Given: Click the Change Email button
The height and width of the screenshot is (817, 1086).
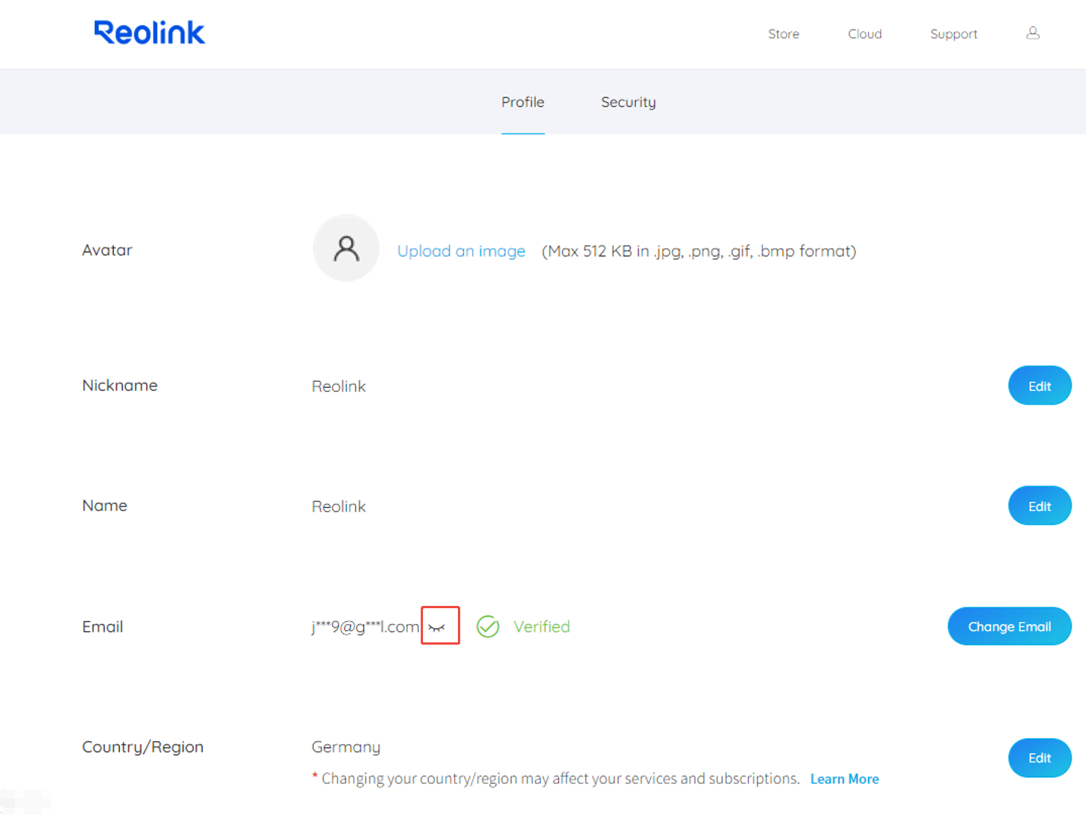Looking at the screenshot, I should click(1009, 626).
